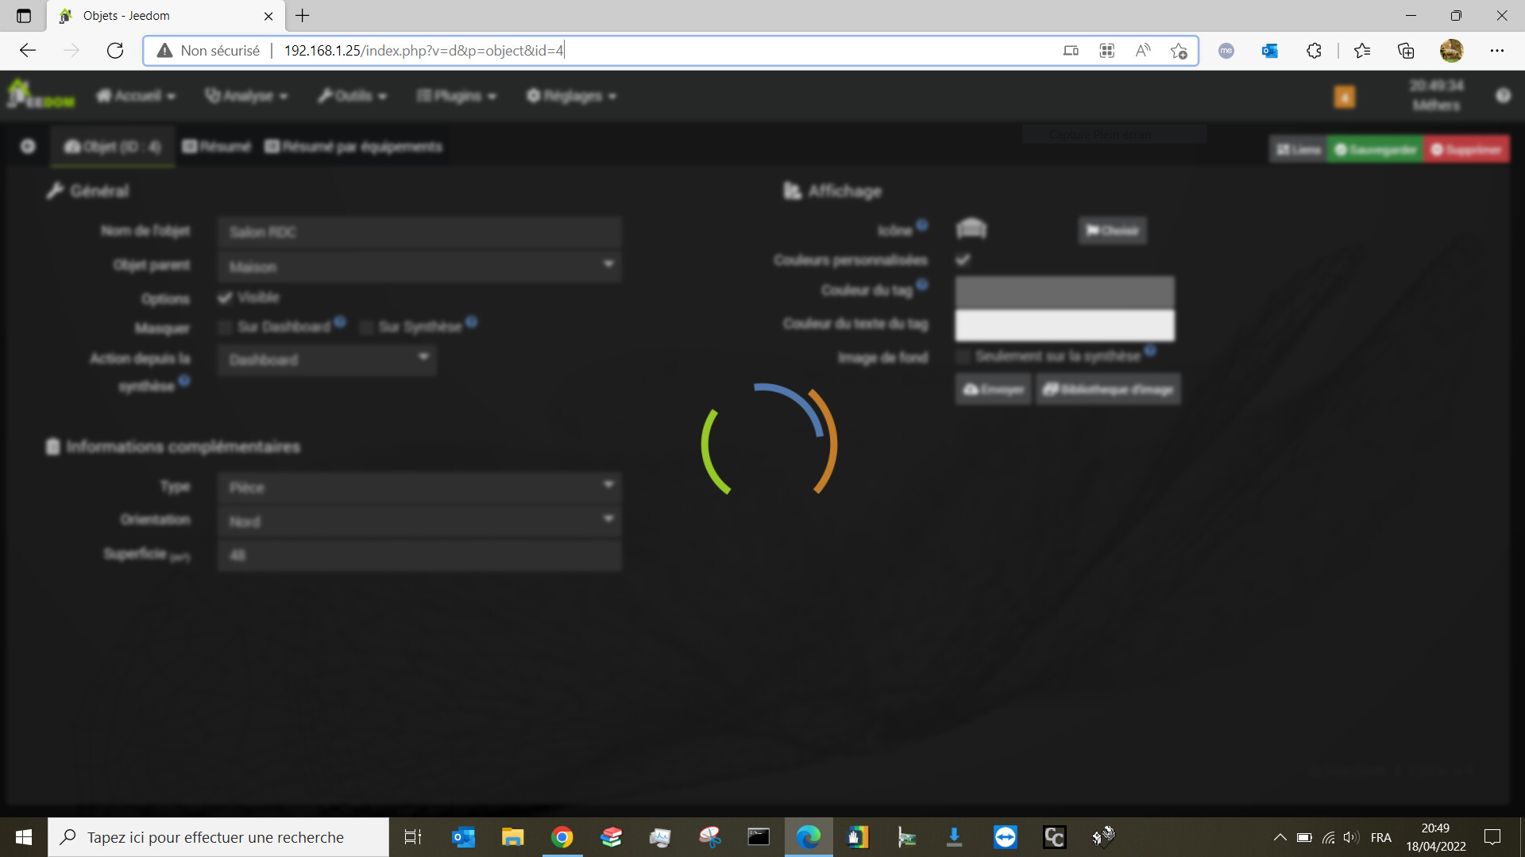Image resolution: width=1525 pixels, height=857 pixels.
Task: Switch to Résumé par équipements tab
Action: coord(353,147)
